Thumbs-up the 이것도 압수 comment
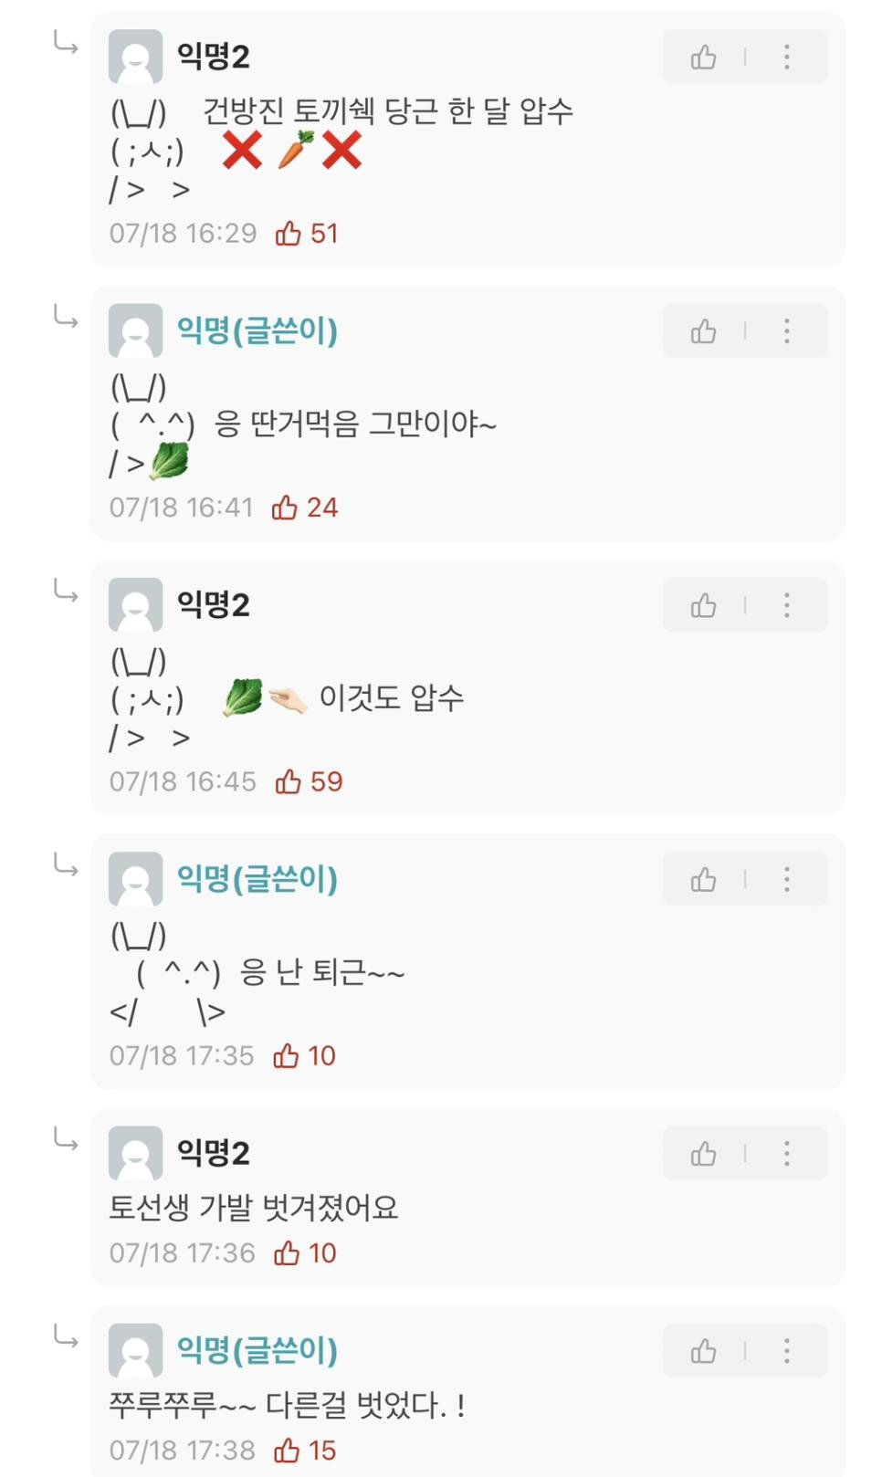Screen dimensions: 882x1477 703,605
